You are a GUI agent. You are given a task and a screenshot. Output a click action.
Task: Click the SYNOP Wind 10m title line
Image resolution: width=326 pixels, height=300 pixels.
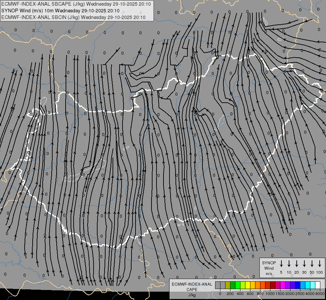pyautogui.click(x=60, y=11)
